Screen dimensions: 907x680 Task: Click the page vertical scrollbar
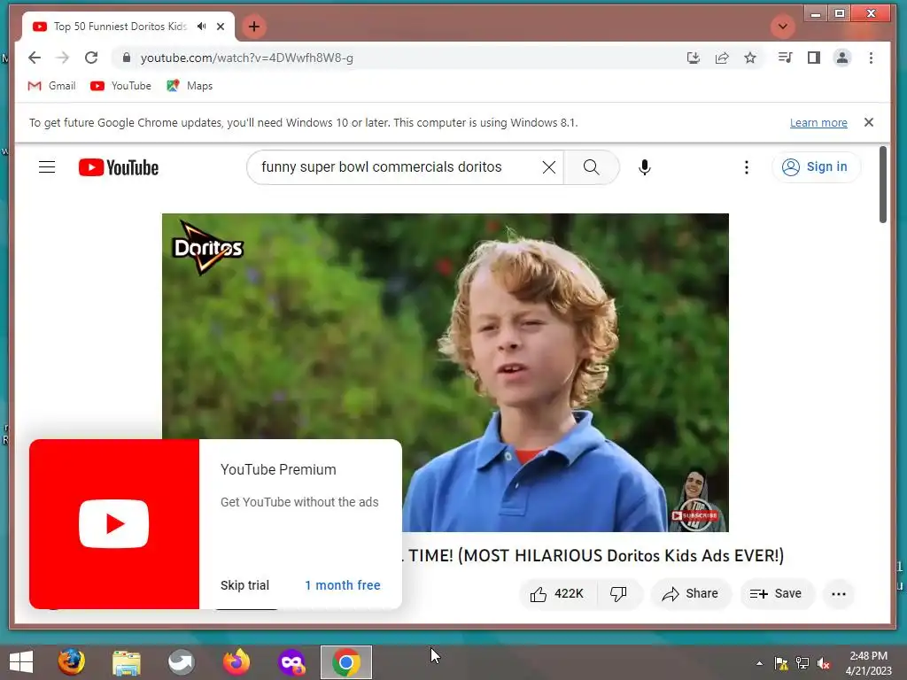point(883,185)
